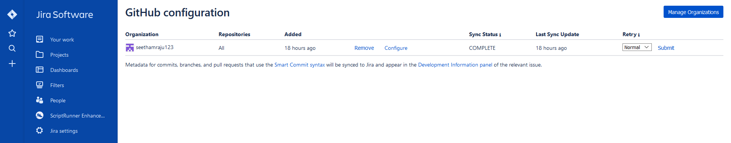Click Manage Organizations button
Screen dimensions: 731x143
click(x=693, y=12)
